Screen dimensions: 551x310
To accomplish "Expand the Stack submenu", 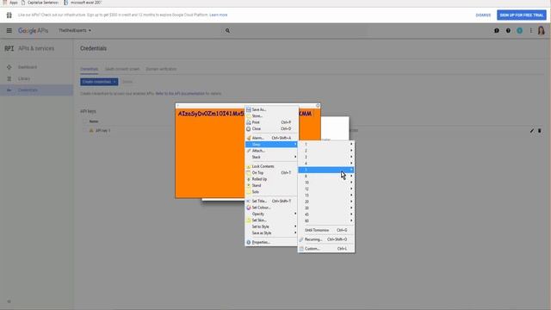I will (x=271, y=157).
